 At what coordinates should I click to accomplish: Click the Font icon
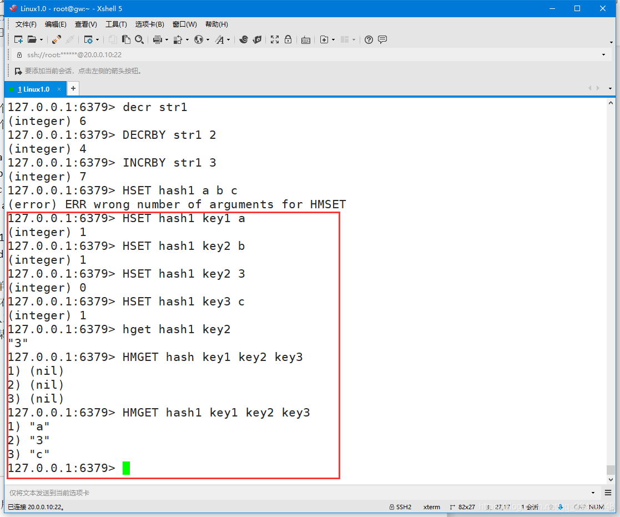(219, 39)
